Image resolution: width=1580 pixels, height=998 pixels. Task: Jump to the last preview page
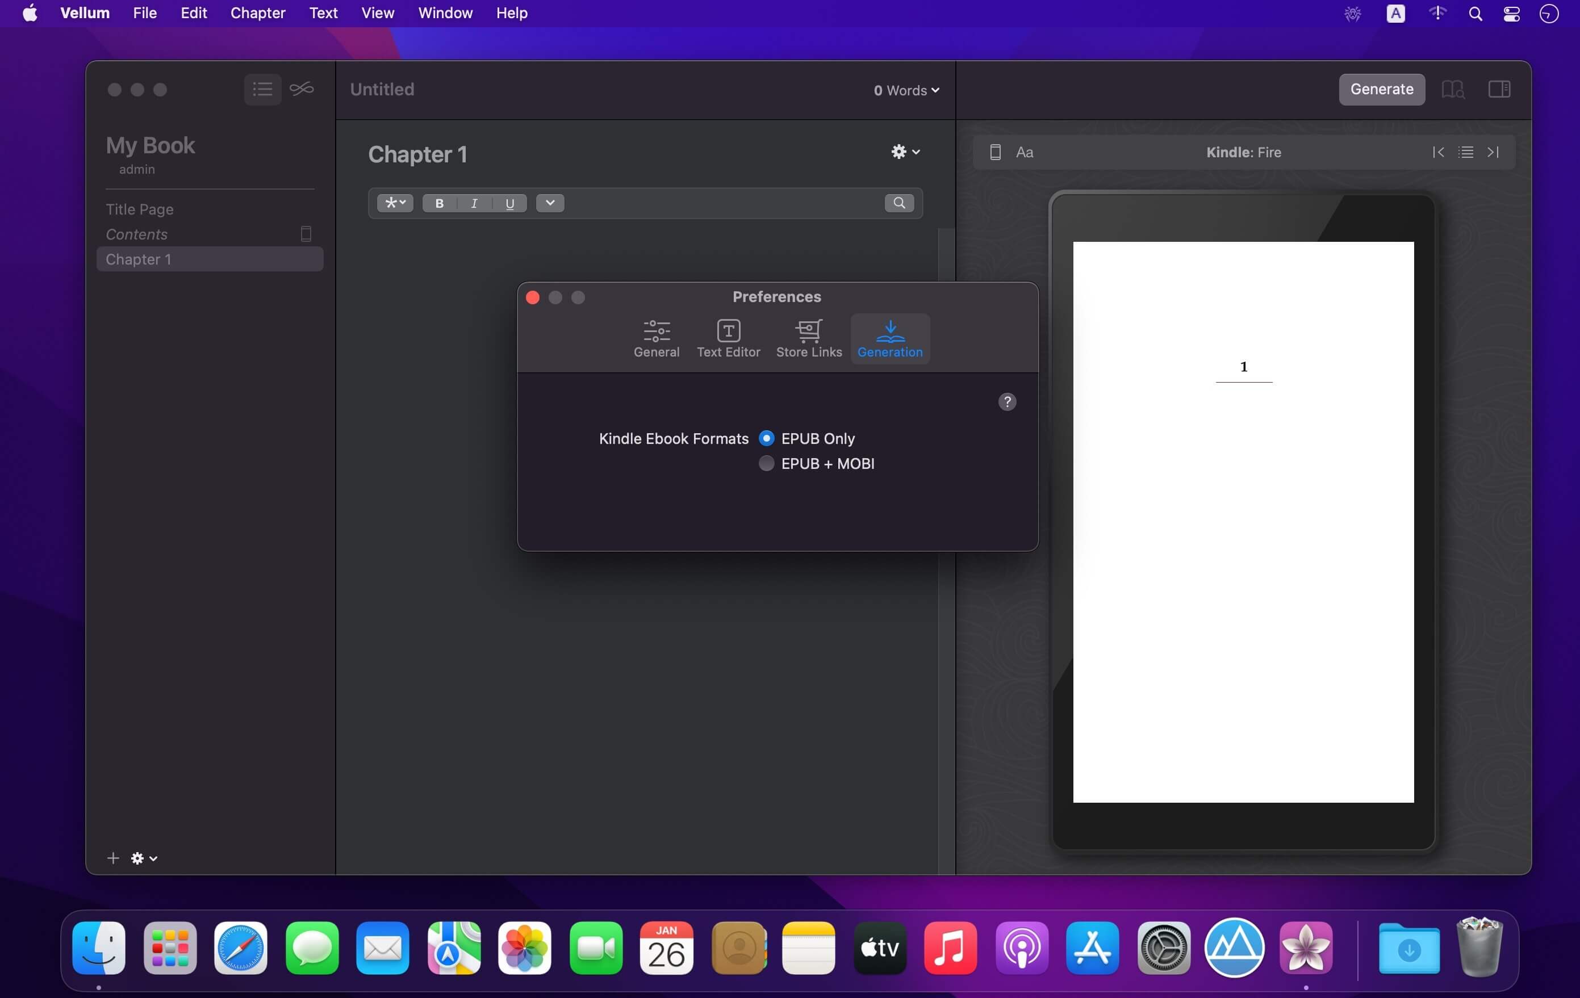point(1493,152)
